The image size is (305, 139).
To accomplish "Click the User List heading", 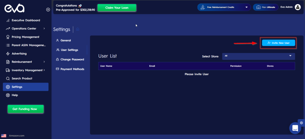I will [x=108, y=56].
